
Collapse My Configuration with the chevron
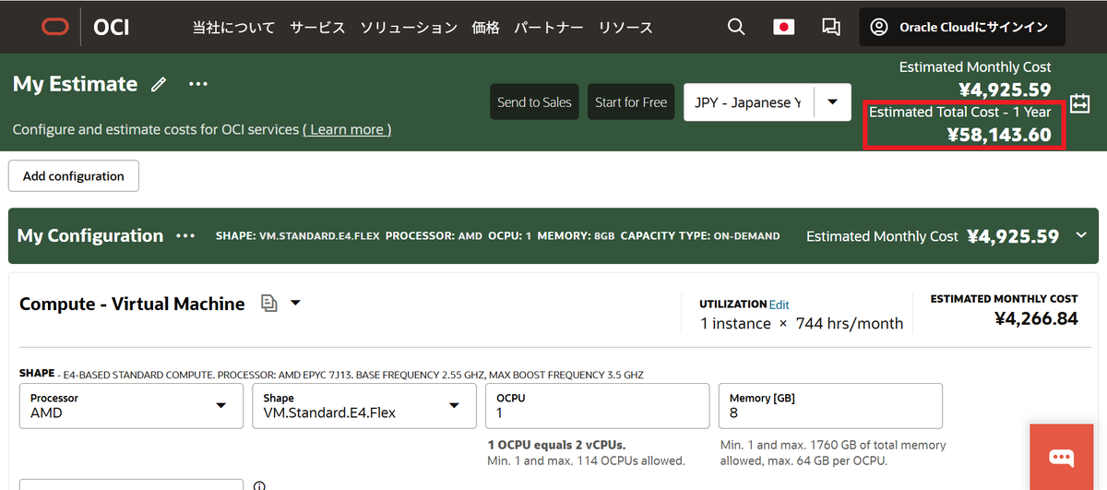1081,235
